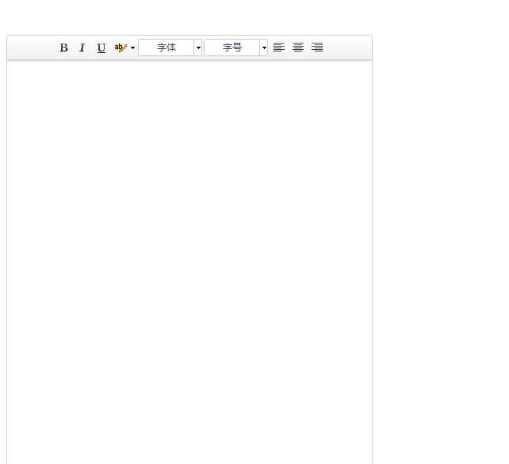Viewport: 509px width, 464px height.
Task: Focus the middle of the blank document
Action: tap(189, 261)
